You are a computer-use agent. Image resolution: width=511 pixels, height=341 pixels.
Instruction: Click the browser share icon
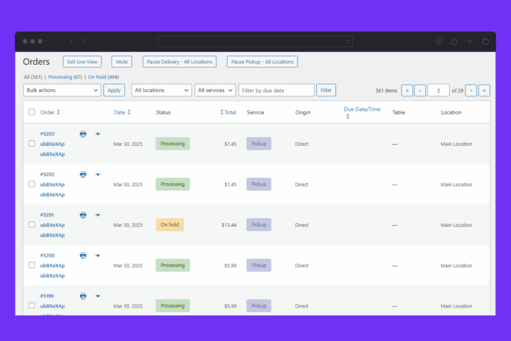[454, 41]
